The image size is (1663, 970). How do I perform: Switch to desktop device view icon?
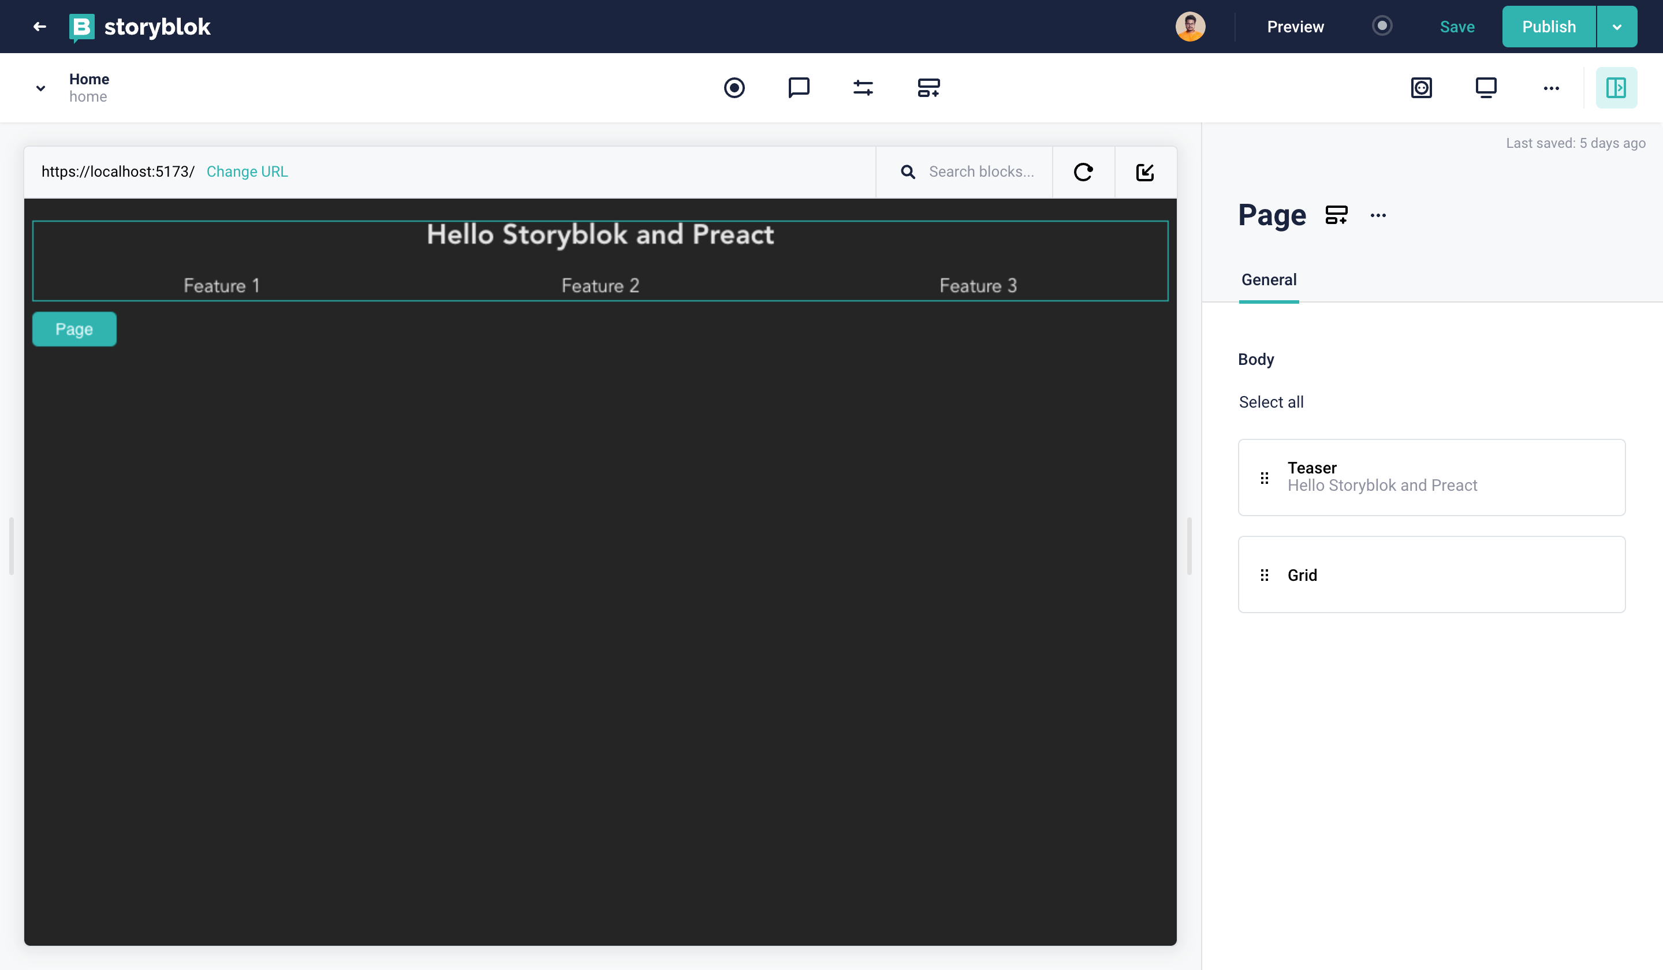(x=1486, y=88)
